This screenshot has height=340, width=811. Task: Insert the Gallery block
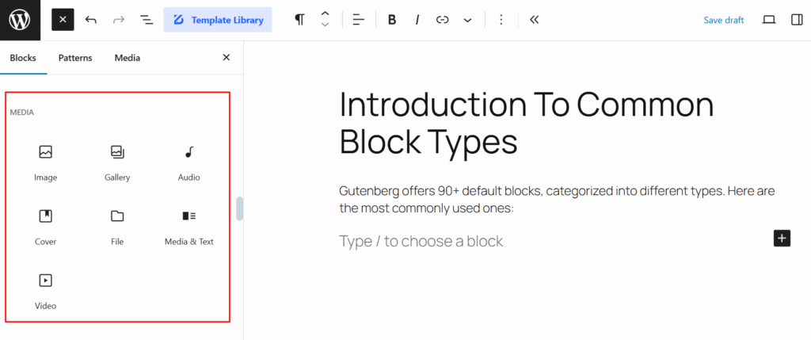click(x=117, y=163)
